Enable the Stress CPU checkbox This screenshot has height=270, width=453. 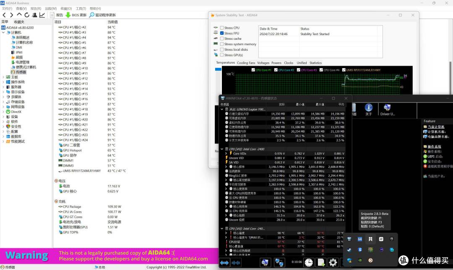click(222, 28)
